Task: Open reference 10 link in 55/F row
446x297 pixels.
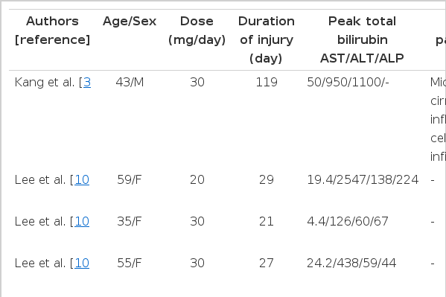Action: (x=82, y=263)
